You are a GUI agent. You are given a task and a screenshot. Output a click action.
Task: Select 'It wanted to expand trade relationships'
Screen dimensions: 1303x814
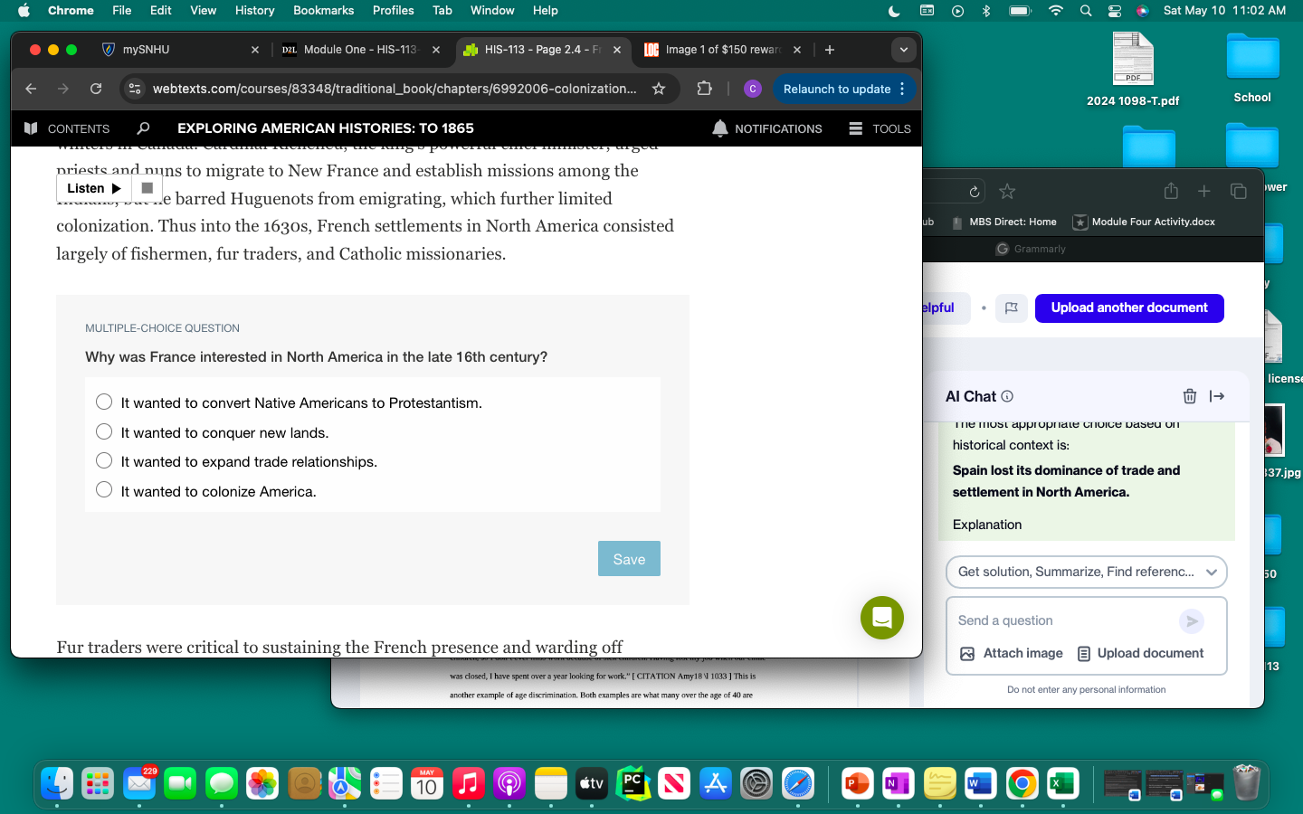coord(104,461)
